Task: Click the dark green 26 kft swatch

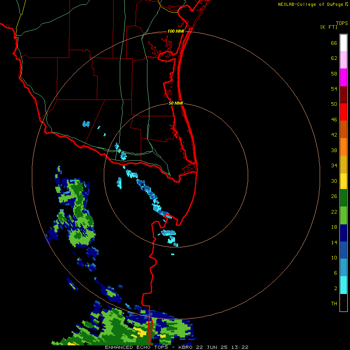Action: [343, 198]
